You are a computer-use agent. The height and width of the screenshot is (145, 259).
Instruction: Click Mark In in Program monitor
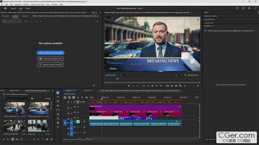[x=133, y=86]
